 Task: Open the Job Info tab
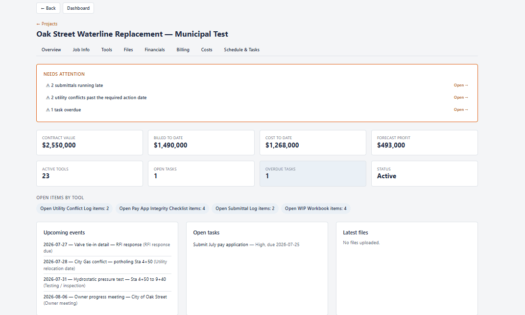(81, 49)
